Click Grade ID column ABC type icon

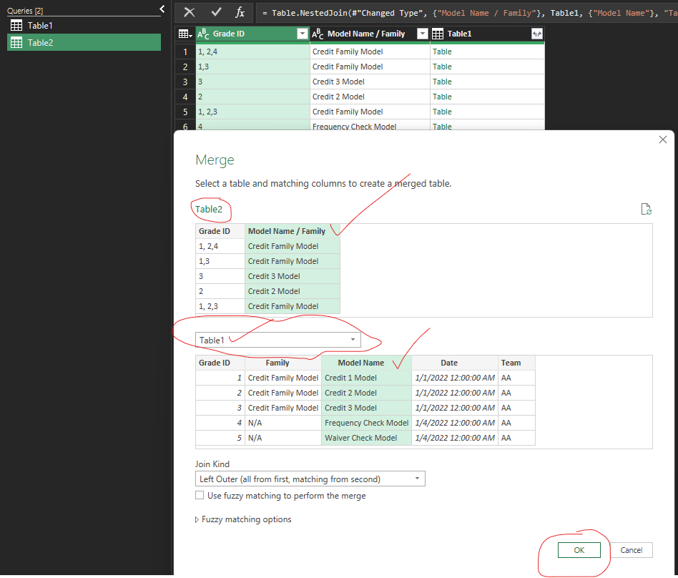click(x=203, y=34)
